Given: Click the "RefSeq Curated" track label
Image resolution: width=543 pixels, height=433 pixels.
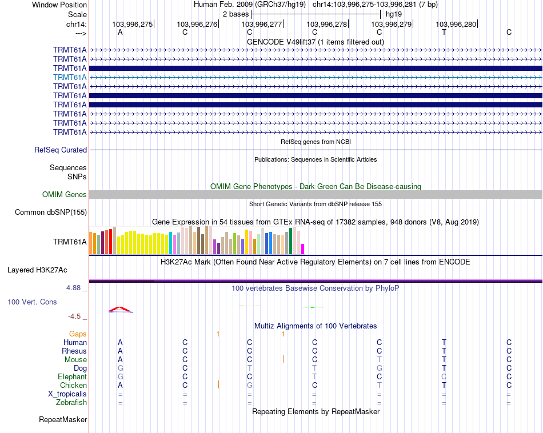Looking at the screenshot, I should pyautogui.click(x=60, y=150).
